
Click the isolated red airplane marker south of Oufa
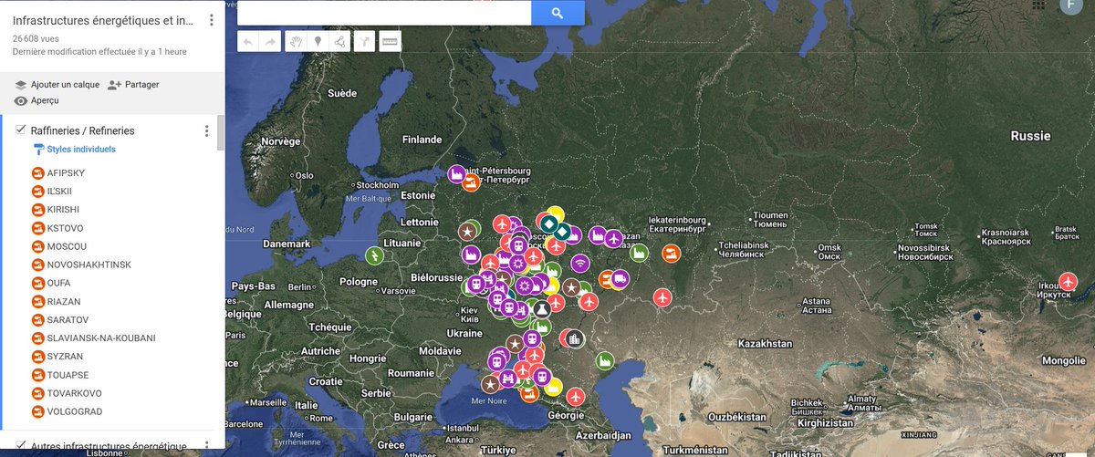tap(663, 297)
